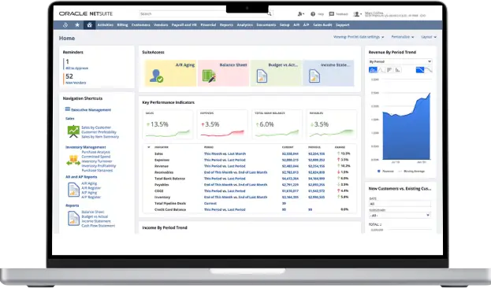Viewport: 491px width, 288px height.
Task: Open the By Period dropdown
Action: (400, 61)
